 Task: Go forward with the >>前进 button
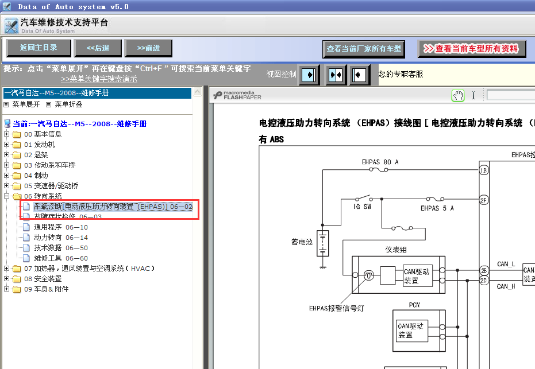pyautogui.click(x=148, y=48)
